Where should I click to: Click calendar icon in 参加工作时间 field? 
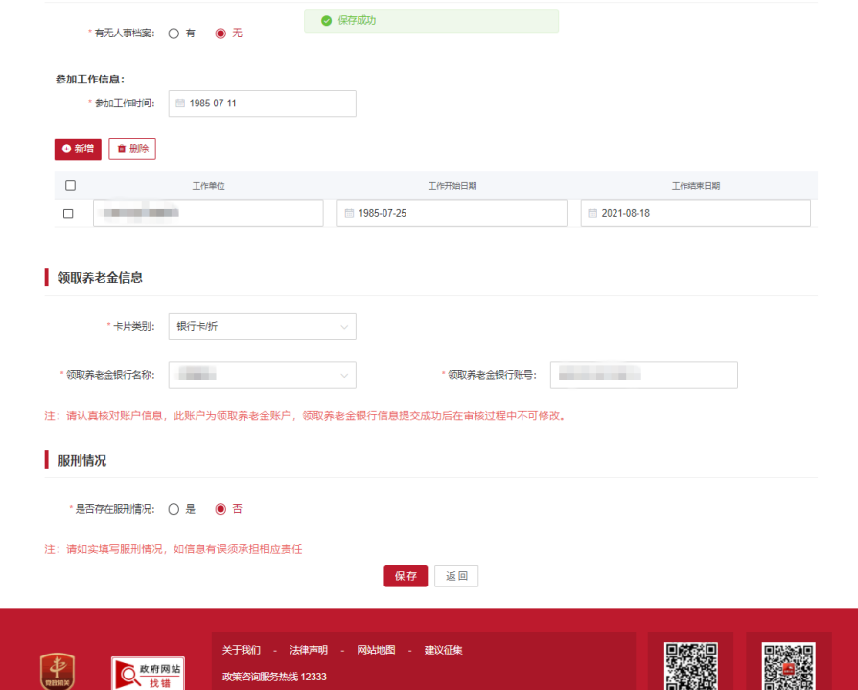(x=179, y=103)
